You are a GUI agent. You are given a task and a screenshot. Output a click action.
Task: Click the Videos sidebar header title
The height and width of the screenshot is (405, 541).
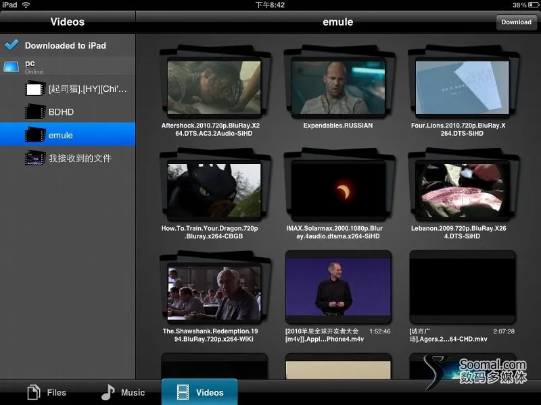[x=67, y=22]
